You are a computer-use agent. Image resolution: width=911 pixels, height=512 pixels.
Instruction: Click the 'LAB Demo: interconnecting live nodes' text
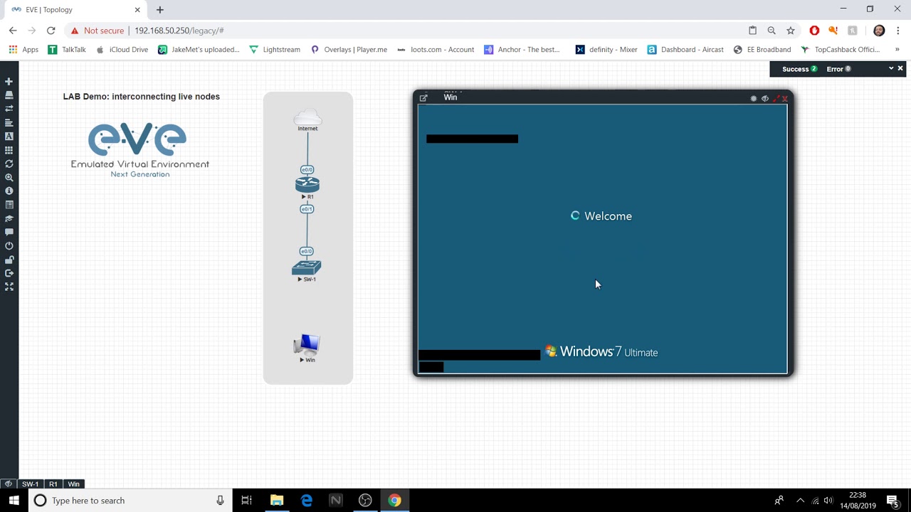pyautogui.click(x=141, y=97)
